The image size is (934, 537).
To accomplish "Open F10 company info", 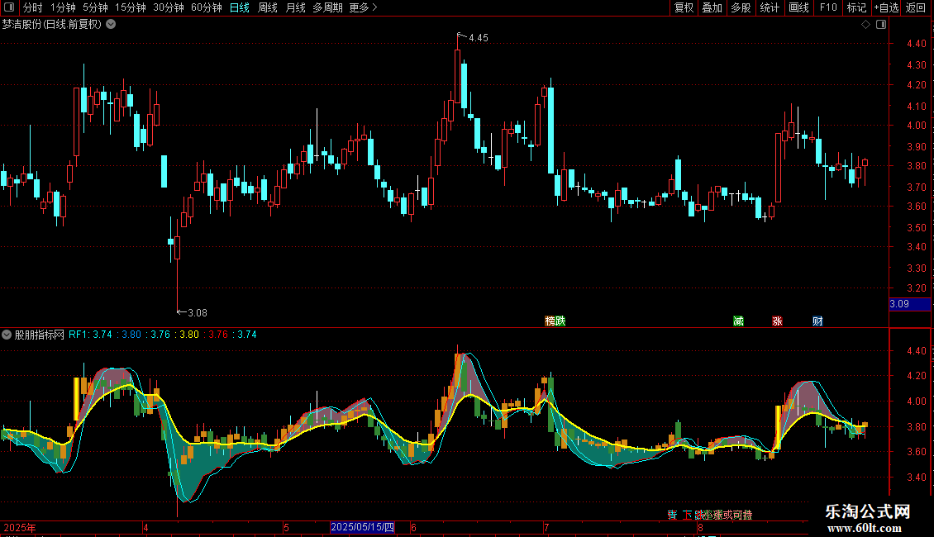I will coord(828,7).
